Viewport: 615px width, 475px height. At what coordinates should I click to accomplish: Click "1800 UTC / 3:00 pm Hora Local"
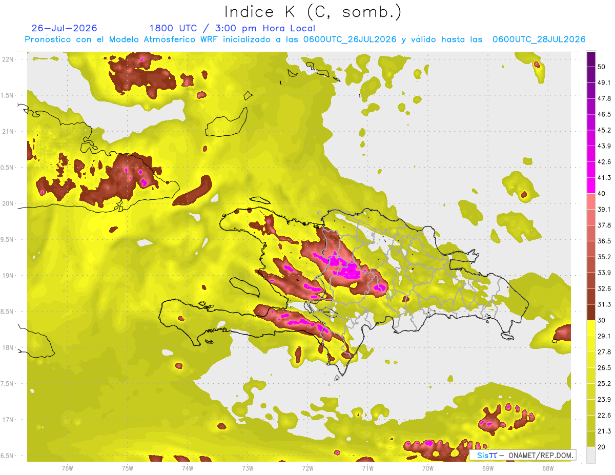(x=232, y=28)
